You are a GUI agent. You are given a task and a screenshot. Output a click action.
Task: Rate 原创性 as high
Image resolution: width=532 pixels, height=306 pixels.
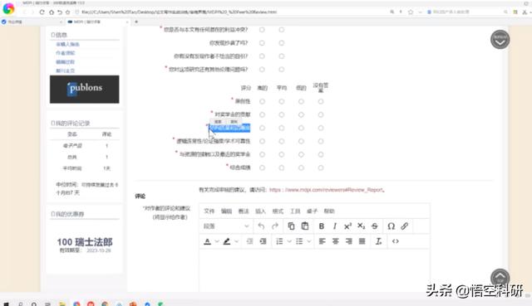(262, 101)
